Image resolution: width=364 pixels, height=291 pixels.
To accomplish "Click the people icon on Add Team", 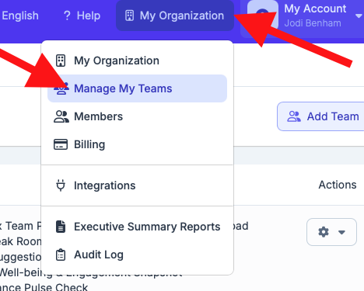I will pyautogui.click(x=294, y=116).
